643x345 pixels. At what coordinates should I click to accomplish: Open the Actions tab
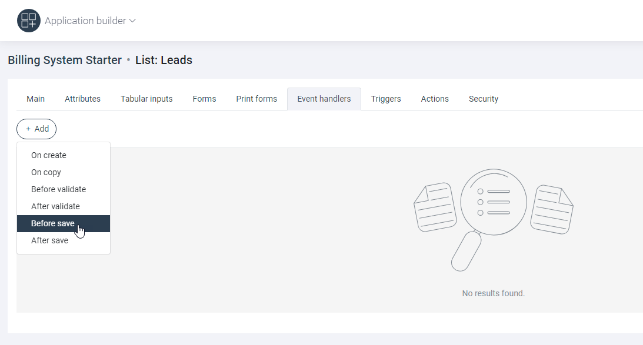point(435,99)
